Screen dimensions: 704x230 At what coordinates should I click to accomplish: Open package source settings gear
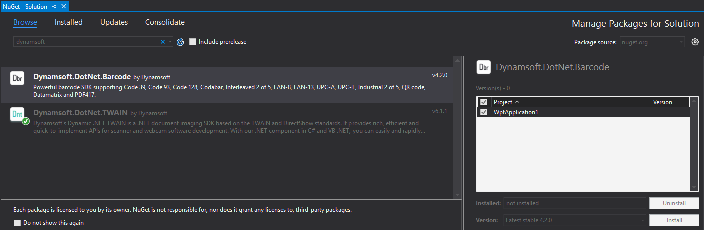pos(695,42)
